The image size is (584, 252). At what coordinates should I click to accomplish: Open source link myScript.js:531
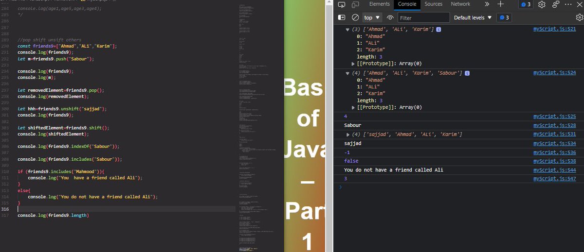click(x=555, y=134)
